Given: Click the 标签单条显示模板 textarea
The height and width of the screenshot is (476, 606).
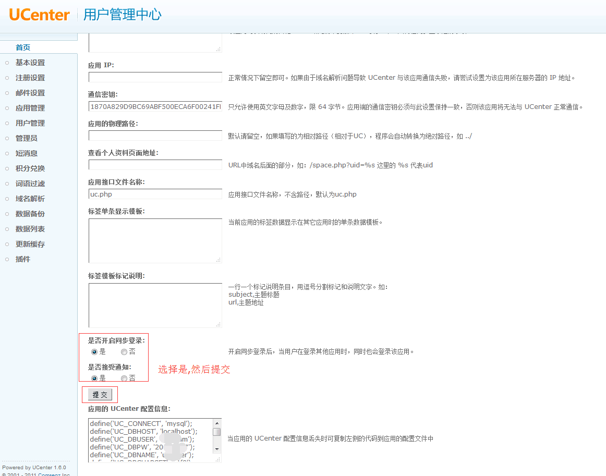Looking at the screenshot, I should (155, 241).
